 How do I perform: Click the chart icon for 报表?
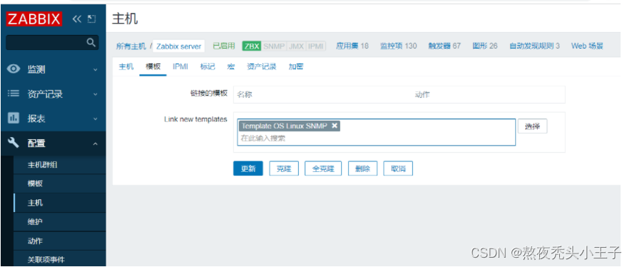point(14,119)
